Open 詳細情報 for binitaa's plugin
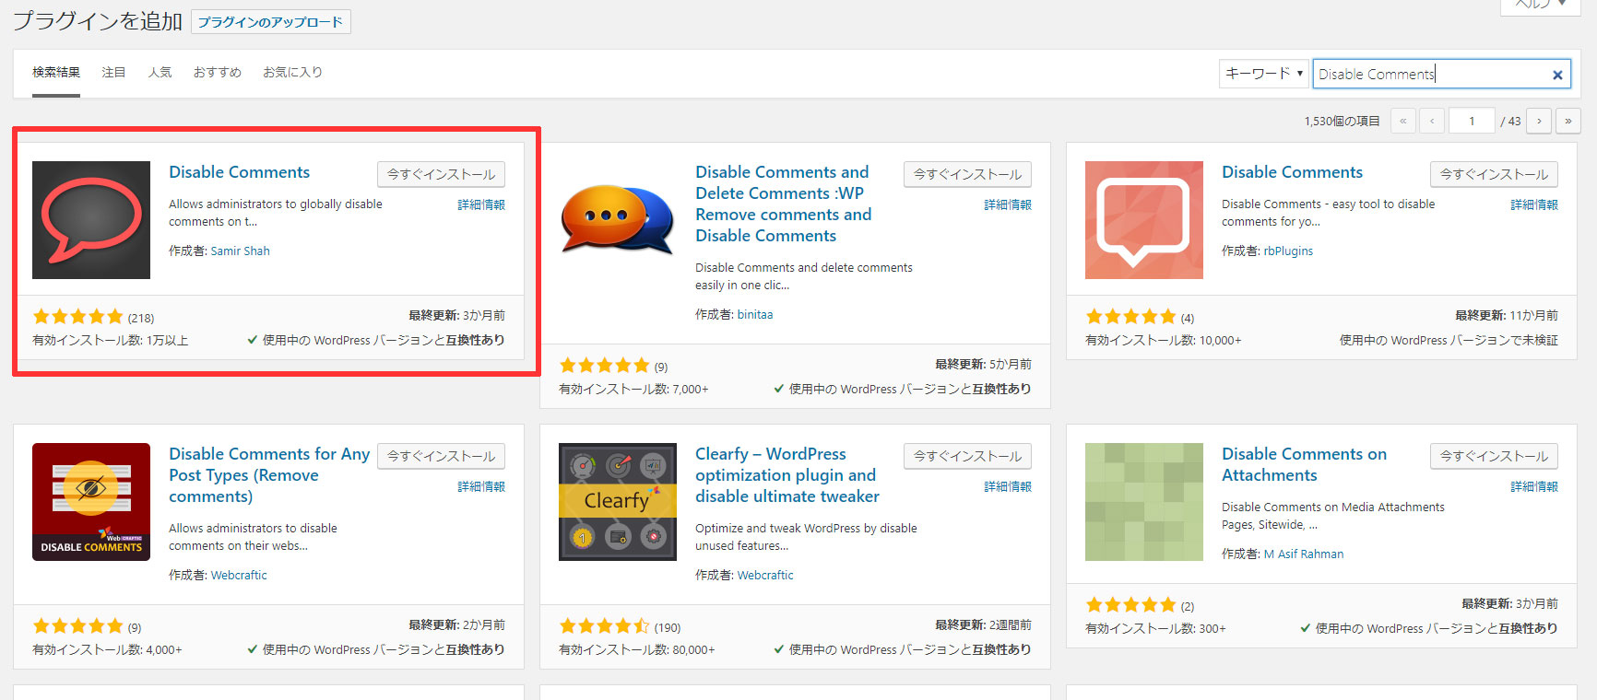The height and width of the screenshot is (700, 1597). pyautogui.click(x=1008, y=204)
